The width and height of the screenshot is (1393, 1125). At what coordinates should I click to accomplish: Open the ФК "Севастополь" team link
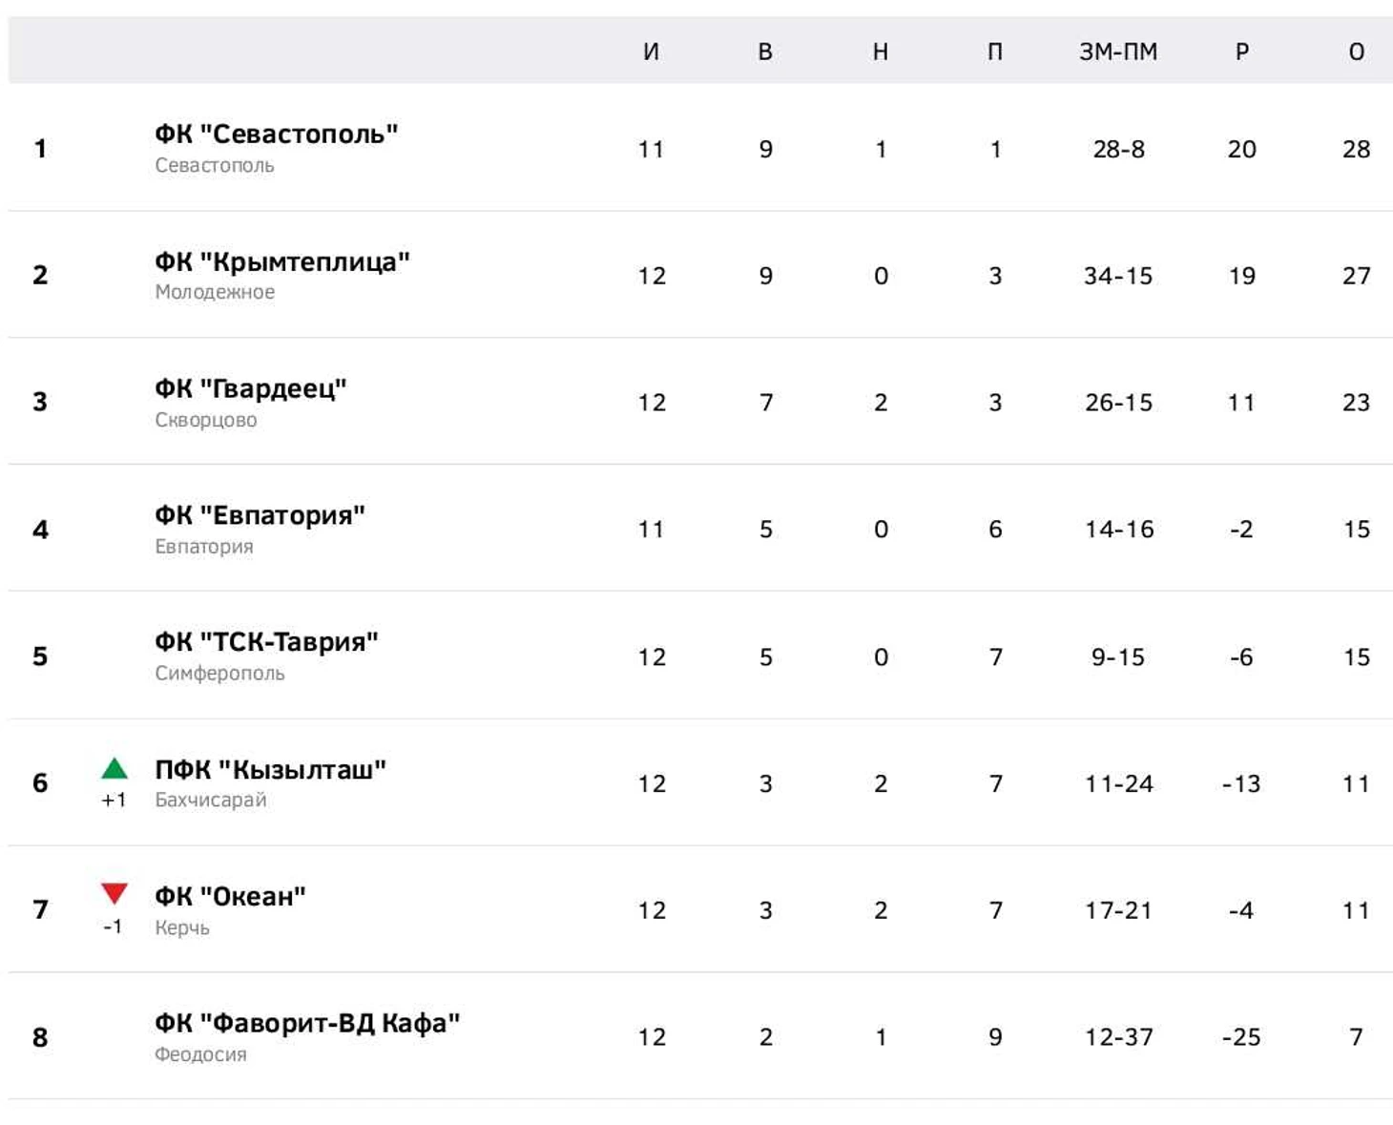coord(276,135)
